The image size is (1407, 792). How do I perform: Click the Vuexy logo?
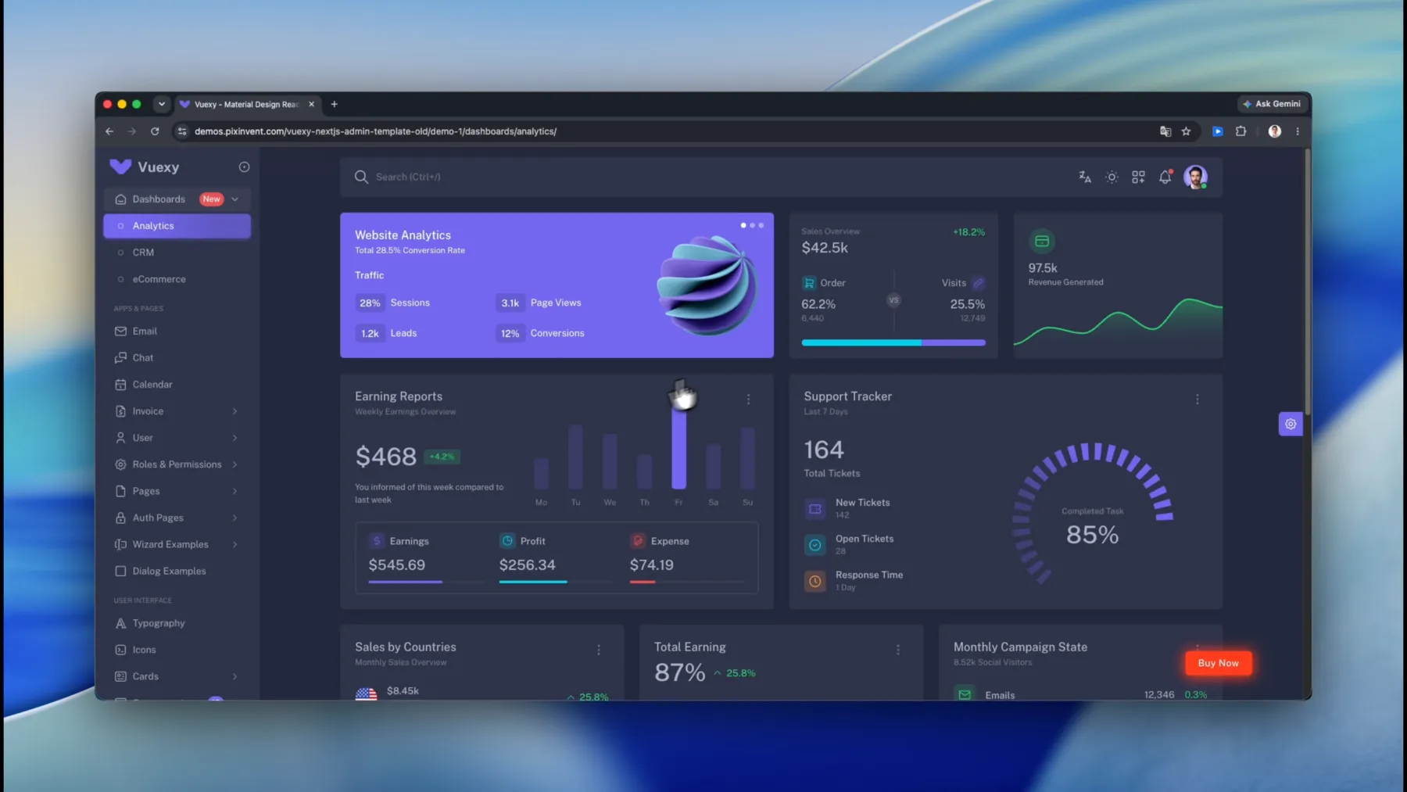click(x=144, y=167)
